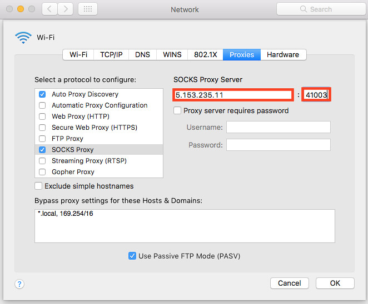The width and height of the screenshot is (368, 304).
Task: Open the Hardware tab
Action: click(x=283, y=54)
